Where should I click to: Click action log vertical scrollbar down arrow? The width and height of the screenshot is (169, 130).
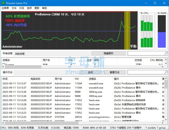[166, 119]
